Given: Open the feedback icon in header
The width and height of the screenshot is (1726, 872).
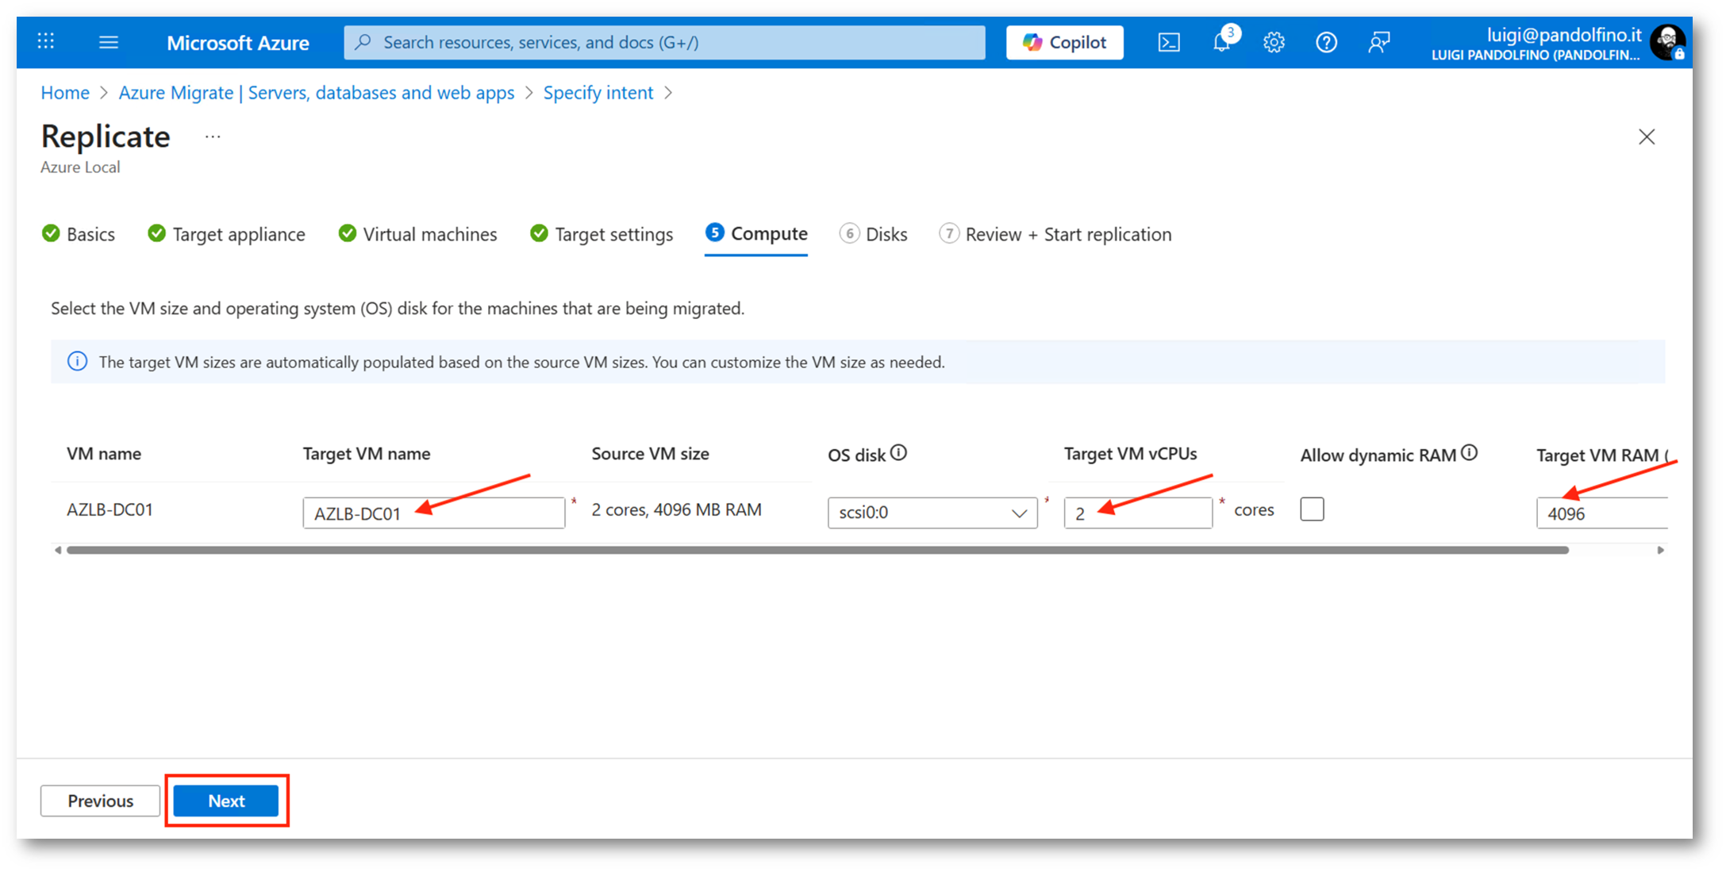Looking at the screenshot, I should click(1379, 42).
